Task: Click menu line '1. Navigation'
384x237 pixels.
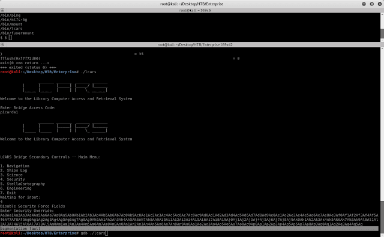Action: [14, 166]
